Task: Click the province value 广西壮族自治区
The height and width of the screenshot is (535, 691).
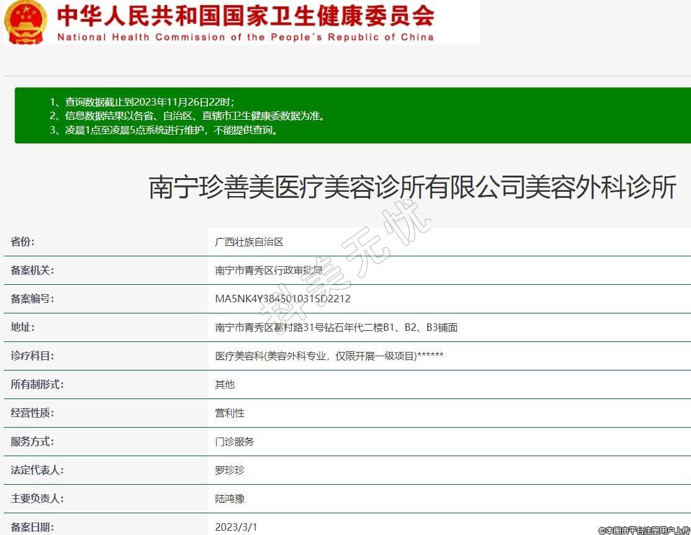Action: pyautogui.click(x=249, y=242)
